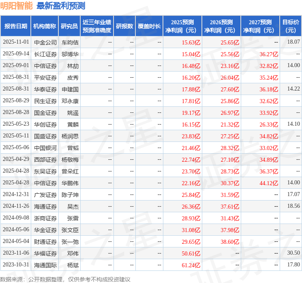
Task: Sort by 报告日期 column header
Action: click(15, 26)
